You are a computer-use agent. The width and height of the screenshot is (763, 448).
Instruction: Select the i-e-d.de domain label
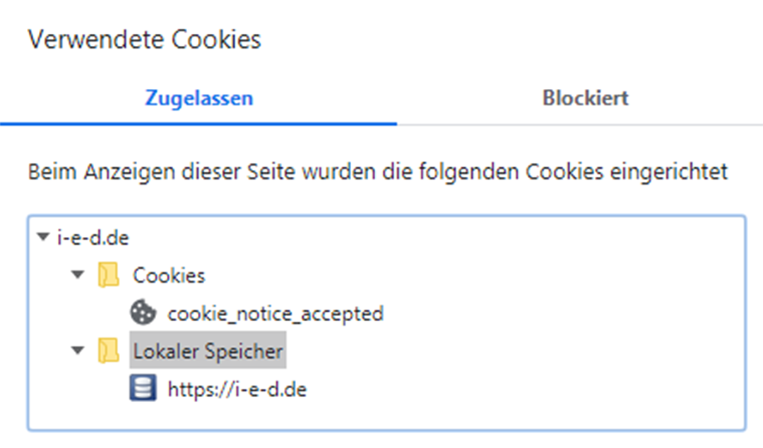point(93,238)
